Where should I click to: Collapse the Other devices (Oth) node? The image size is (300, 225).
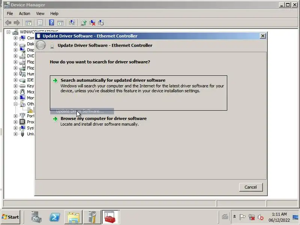tap(15, 104)
